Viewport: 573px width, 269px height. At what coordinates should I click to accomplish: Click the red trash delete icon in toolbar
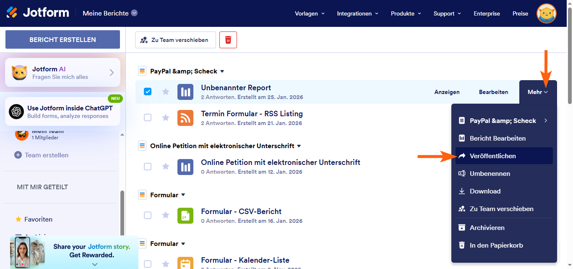(228, 40)
